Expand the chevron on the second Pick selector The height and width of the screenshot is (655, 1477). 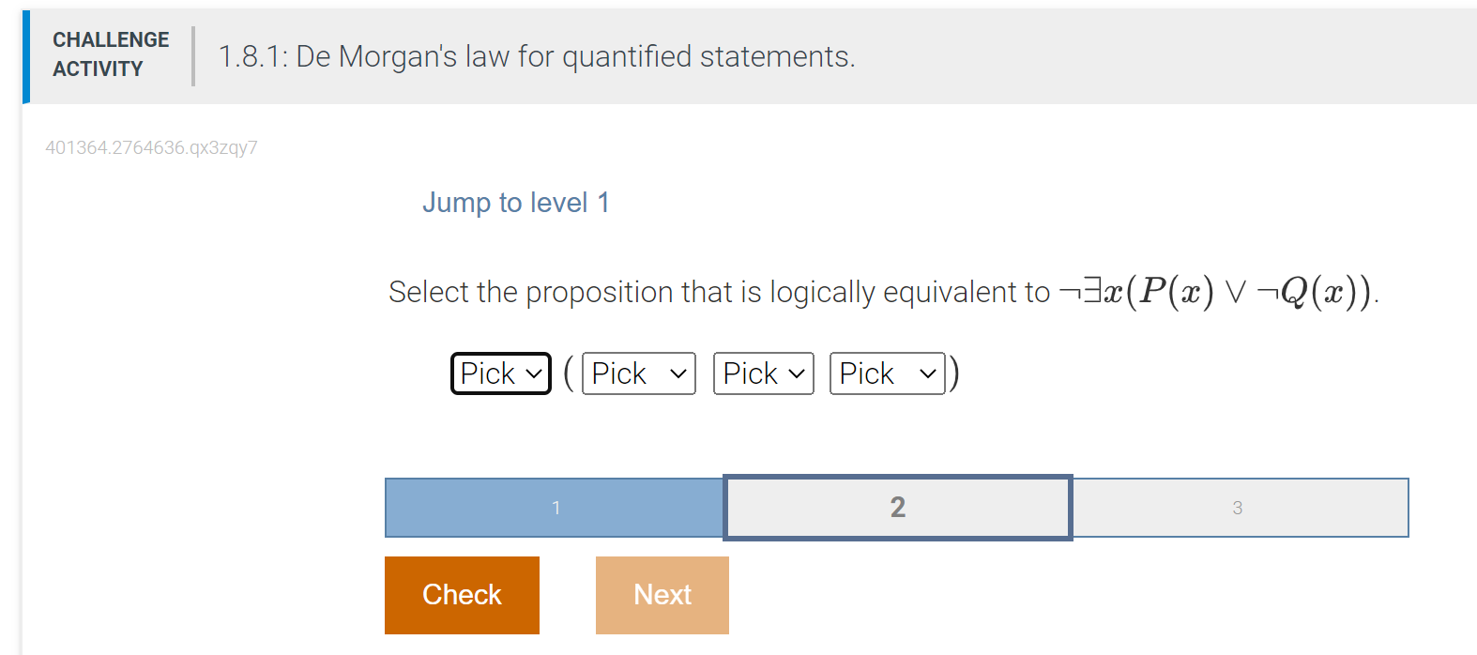(679, 373)
